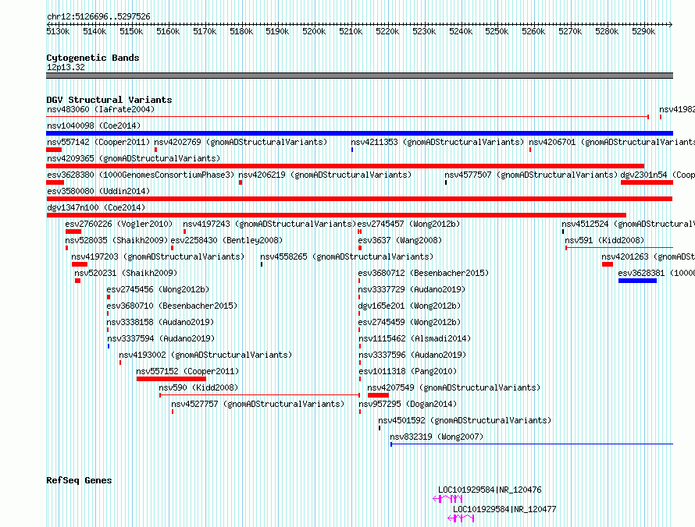The image size is (695, 527).
Task: Open the dgv1347n100 (Coe2014) label
Action: (96, 207)
